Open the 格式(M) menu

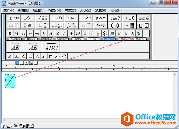pyautogui.click(x=55, y=10)
